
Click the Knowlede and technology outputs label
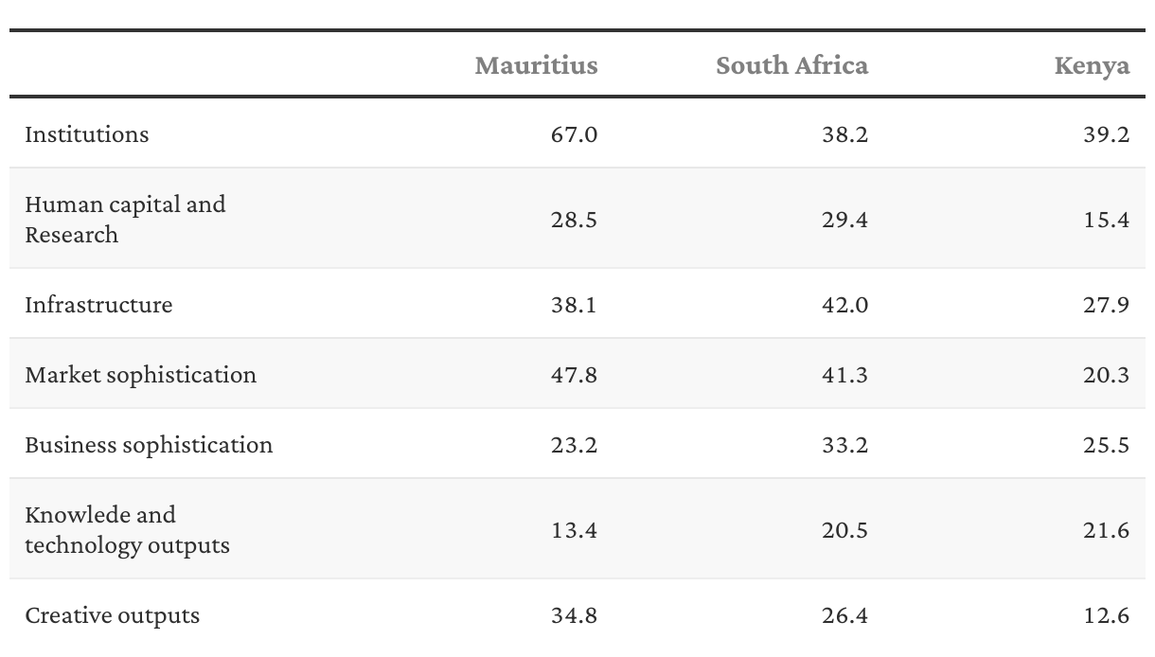[127, 530]
